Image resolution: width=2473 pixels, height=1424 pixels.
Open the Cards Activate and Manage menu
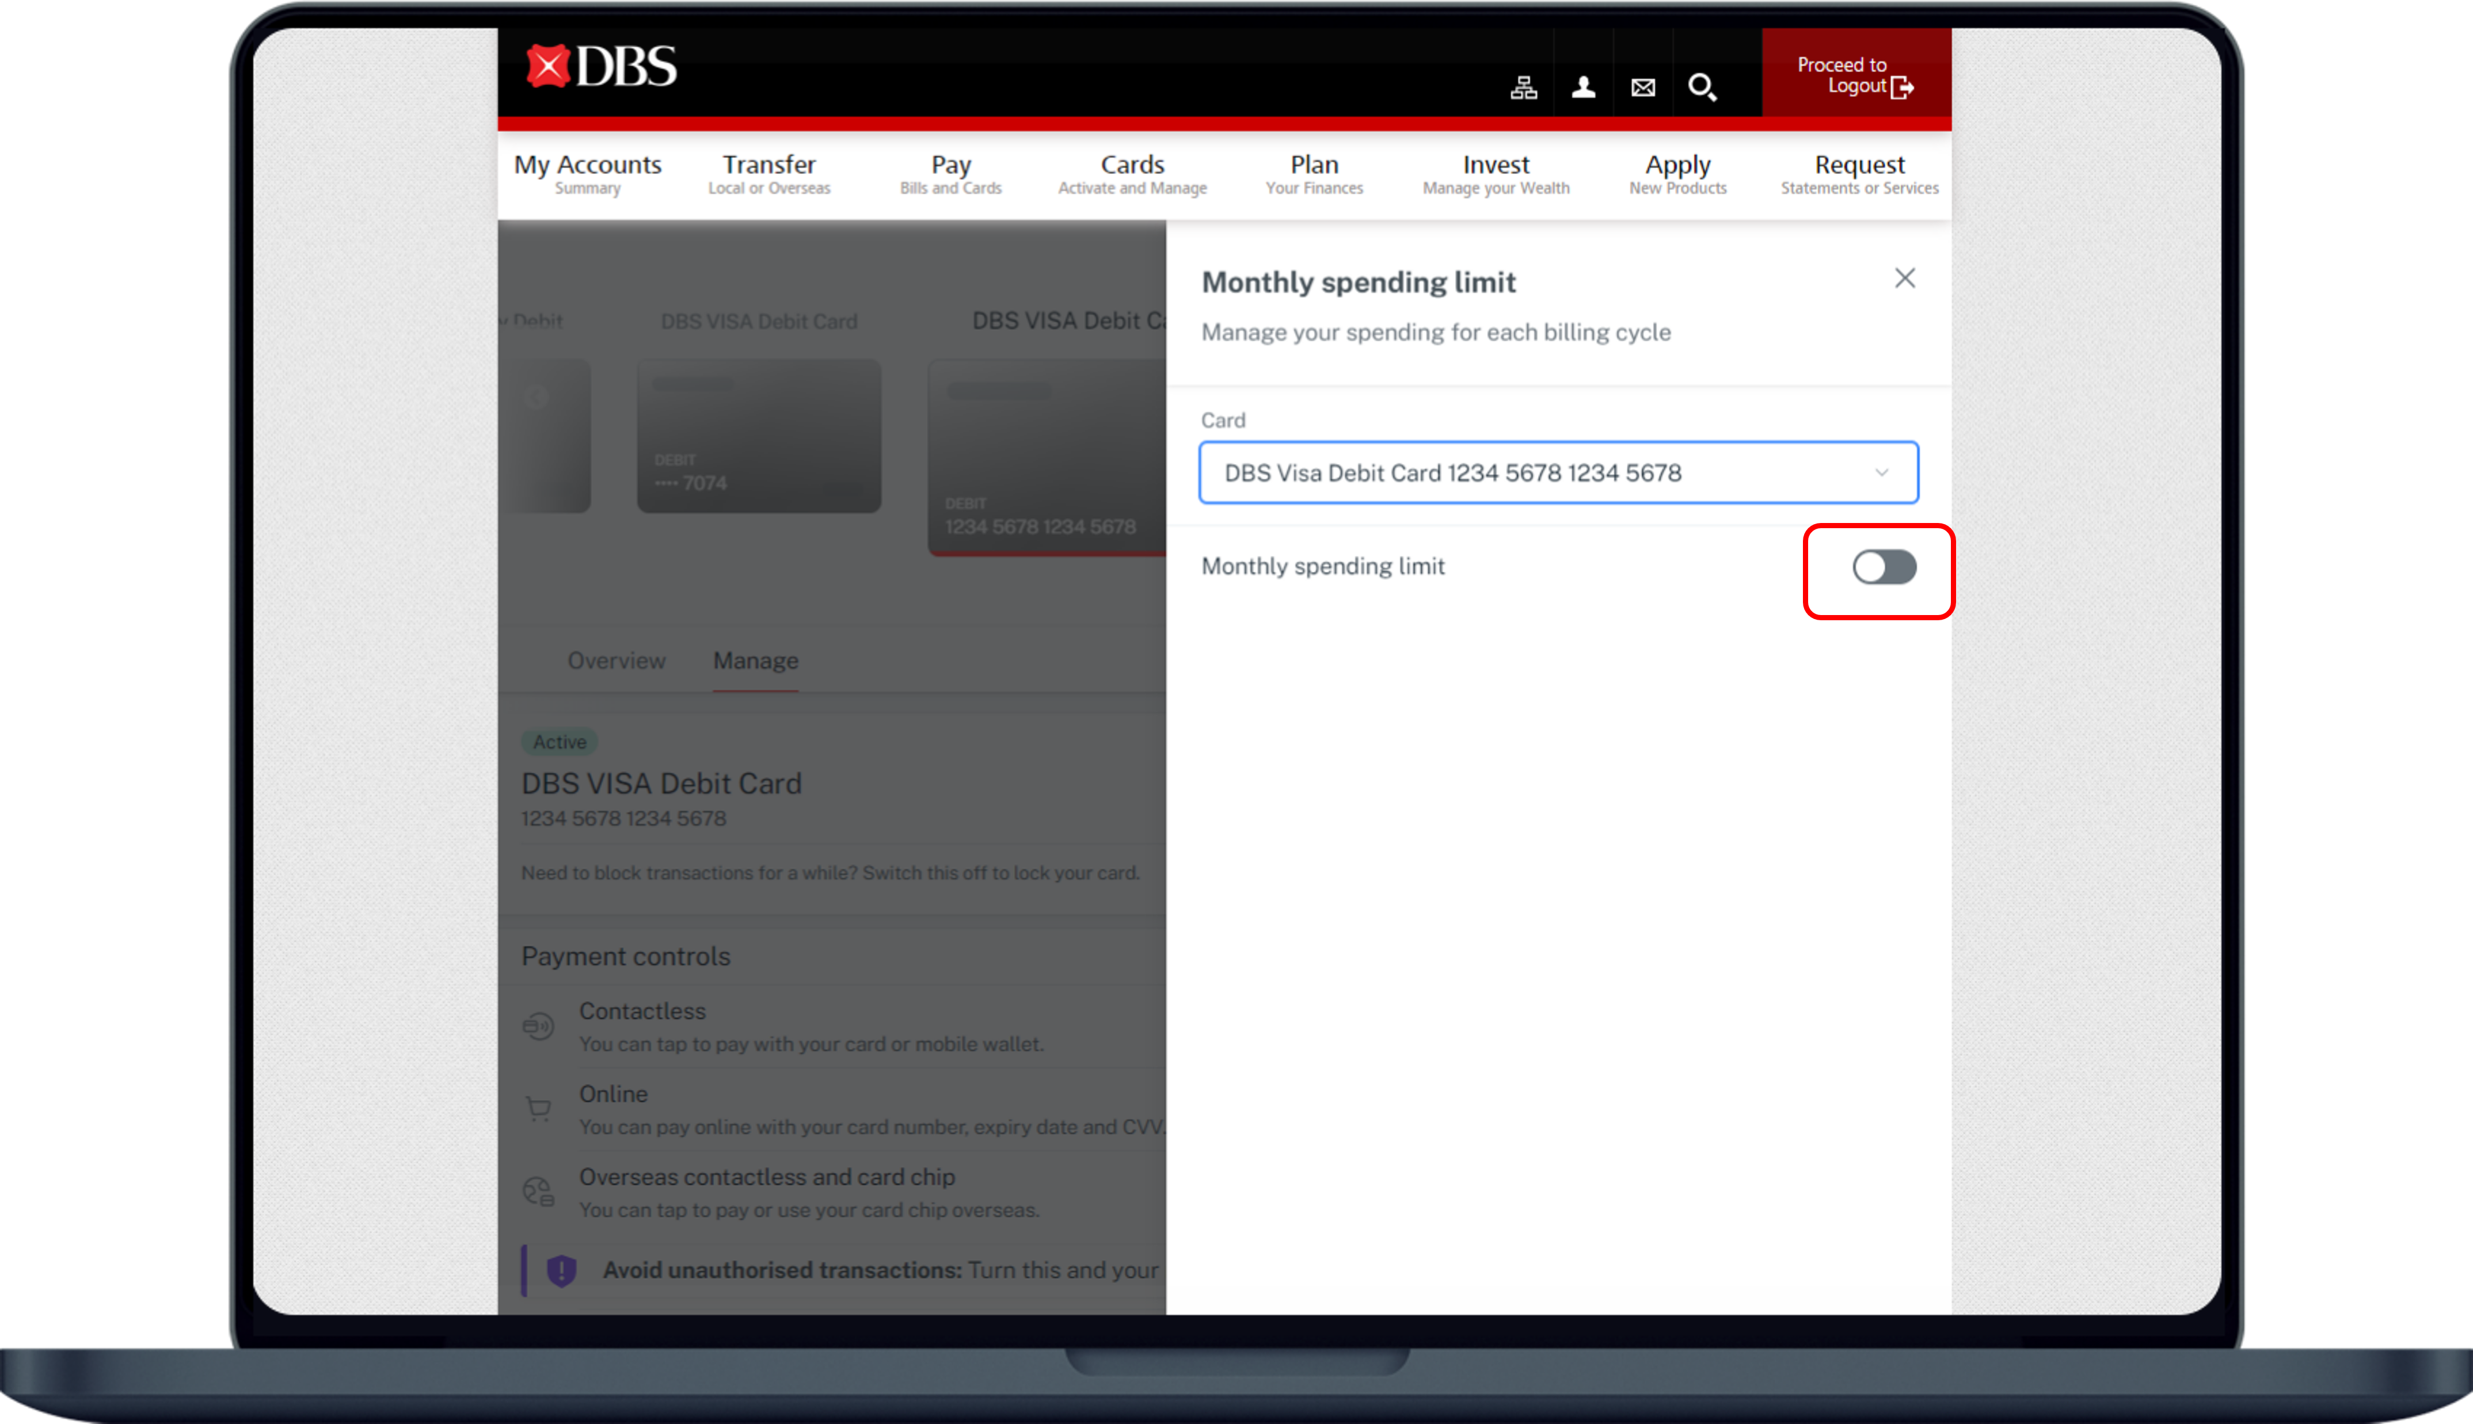(1132, 174)
